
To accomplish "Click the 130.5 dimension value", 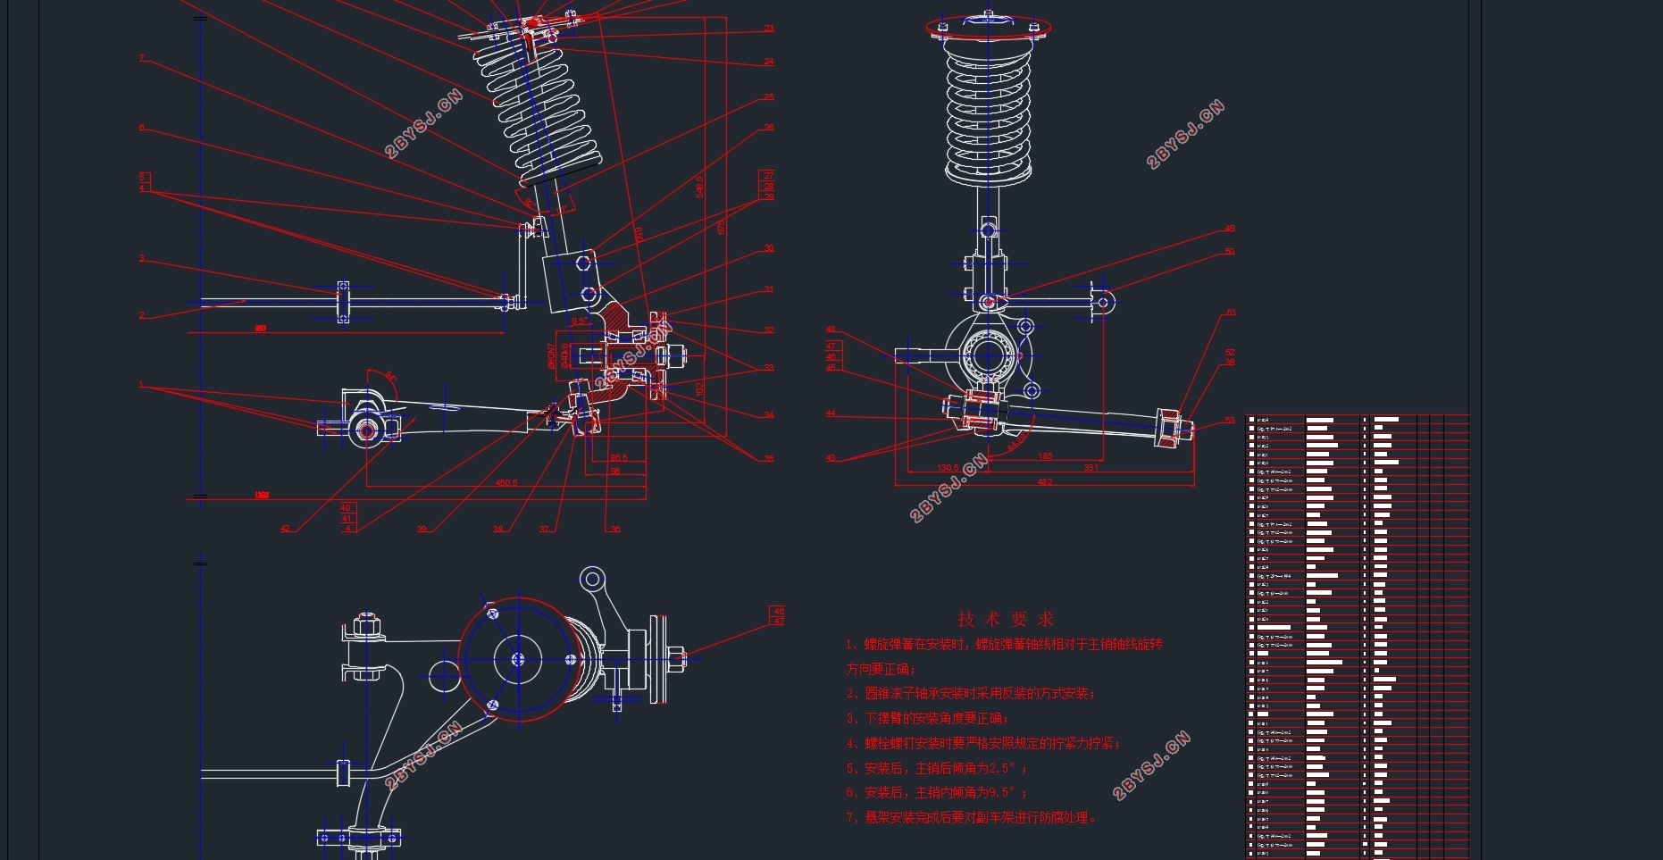I will 948,468.
